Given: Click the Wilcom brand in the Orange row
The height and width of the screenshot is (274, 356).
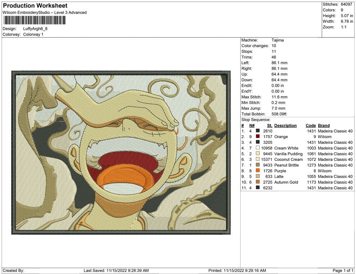Looking at the screenshot, I should (325, 137).
